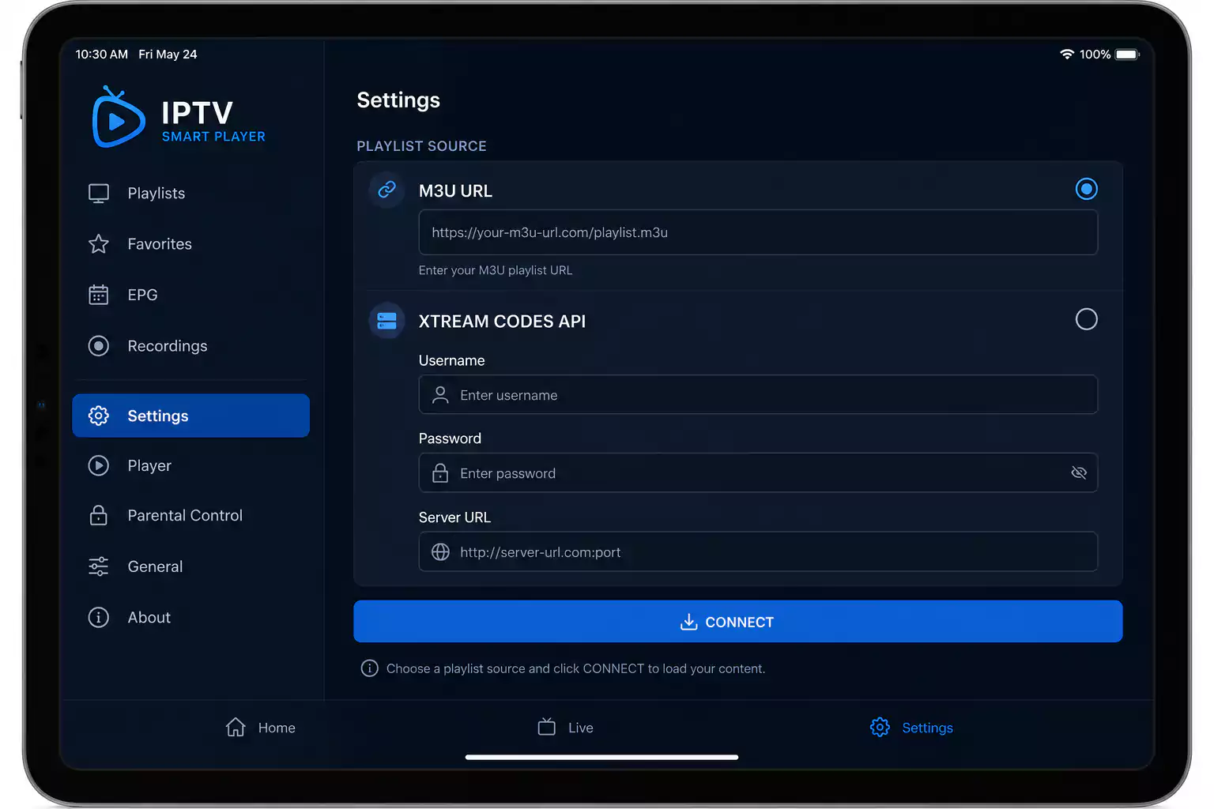Click the Player play-circle icon

tap(99, 466)
